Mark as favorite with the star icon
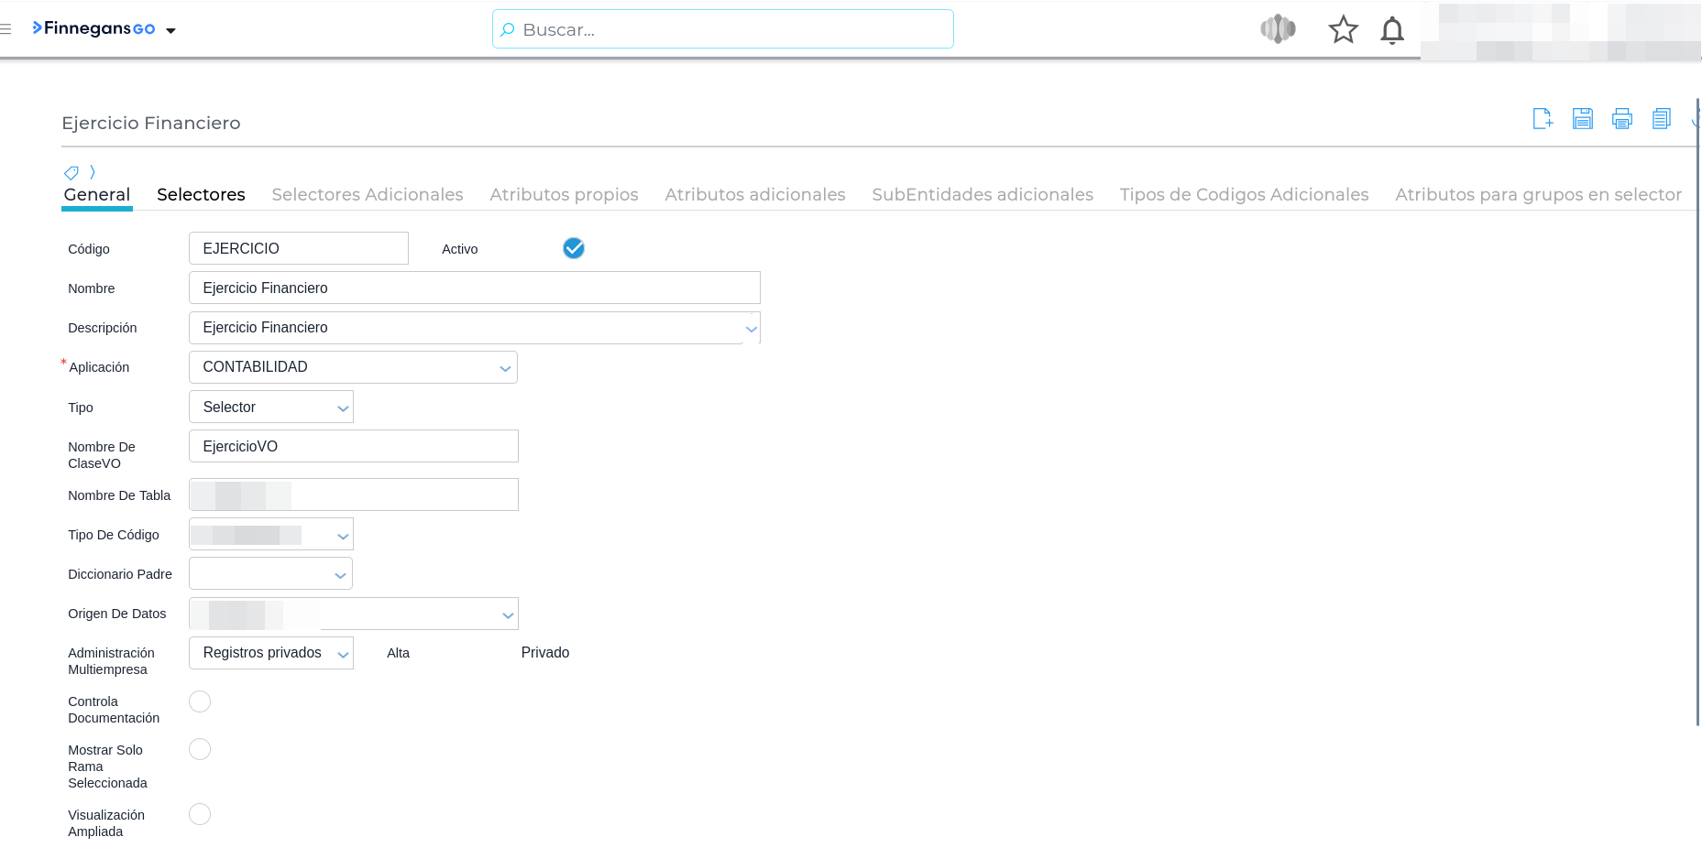Image resolution: width=1702 pixels, height=848 pixels. pyautogui.click(x=1343, y=30)
